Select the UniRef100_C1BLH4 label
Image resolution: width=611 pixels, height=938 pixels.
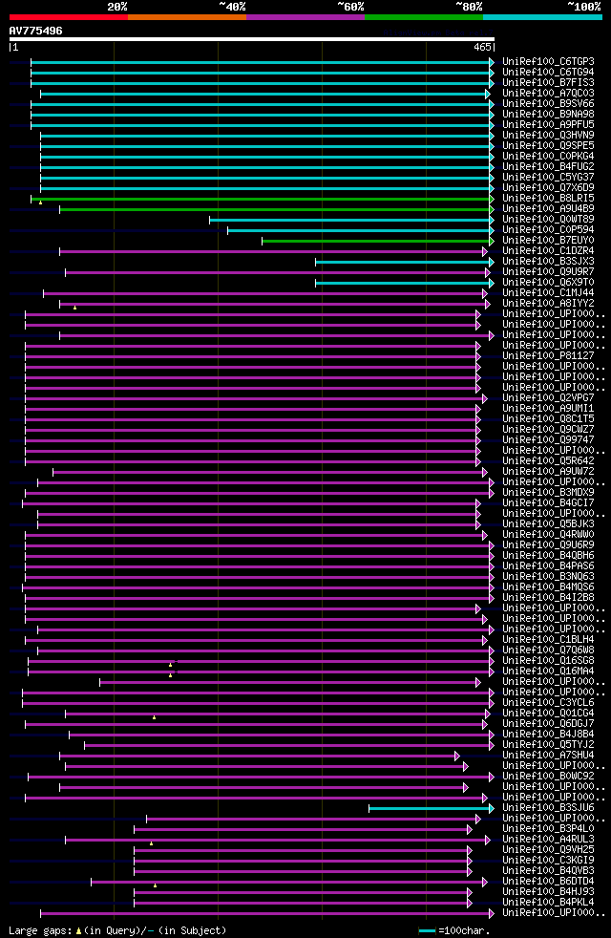tap(548, 640)
